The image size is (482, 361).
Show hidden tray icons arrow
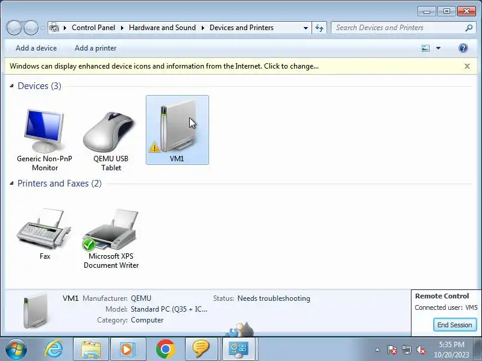tap(378, 350)
